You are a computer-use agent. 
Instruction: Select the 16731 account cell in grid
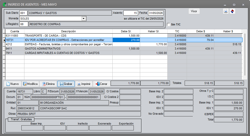click(x=15, y=40)
